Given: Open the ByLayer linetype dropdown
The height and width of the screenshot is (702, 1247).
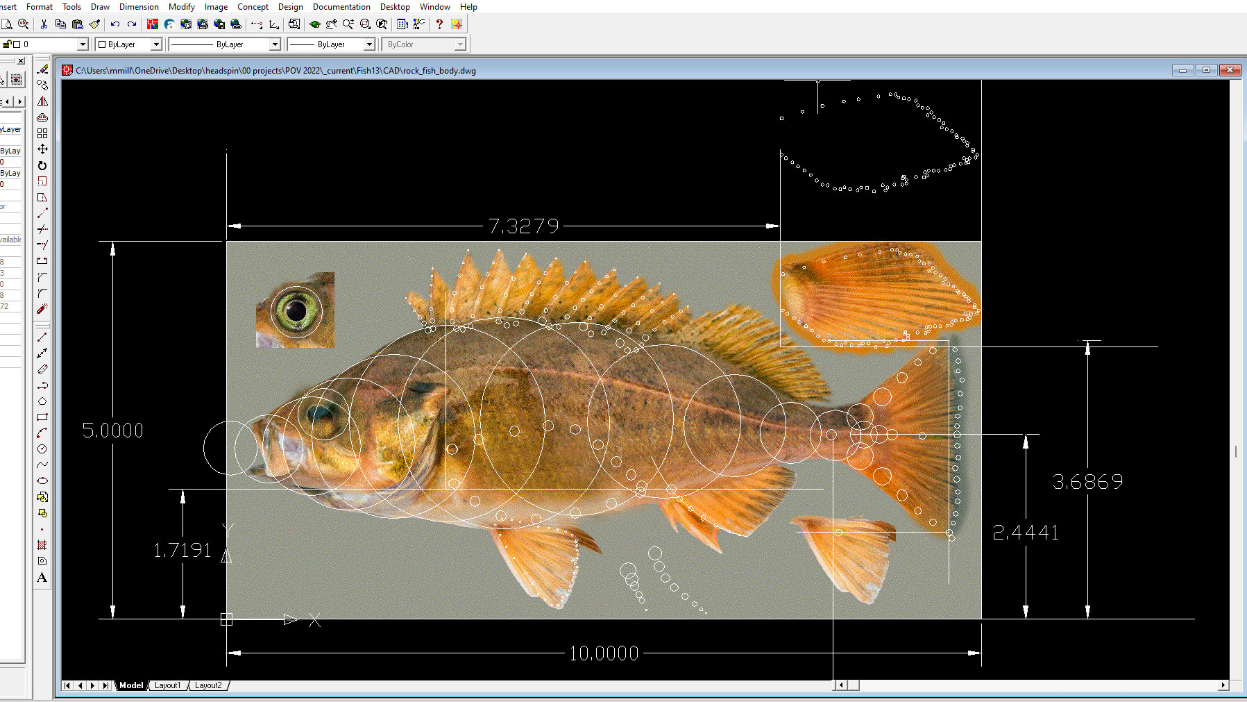Looking at the screenshot, I should [x=275, y=44].
